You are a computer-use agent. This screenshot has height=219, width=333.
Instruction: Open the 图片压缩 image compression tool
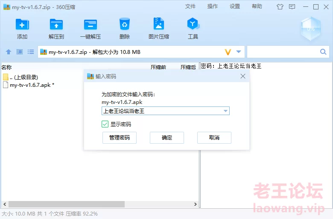[x=159, y=24]
